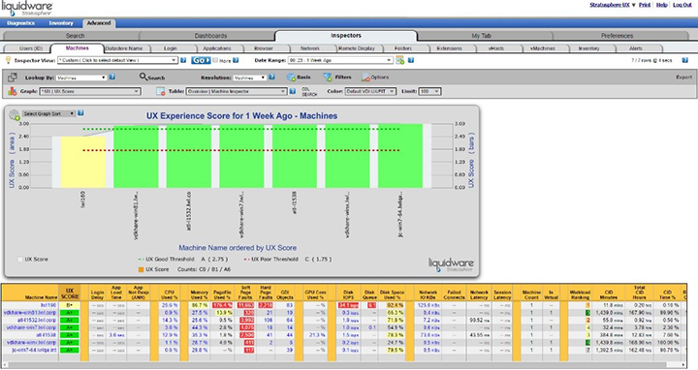The width and height of the screenshot is (698, 370).
Task: Click the bar chart icon beside Graph
Action: click(x=13, y=91)
